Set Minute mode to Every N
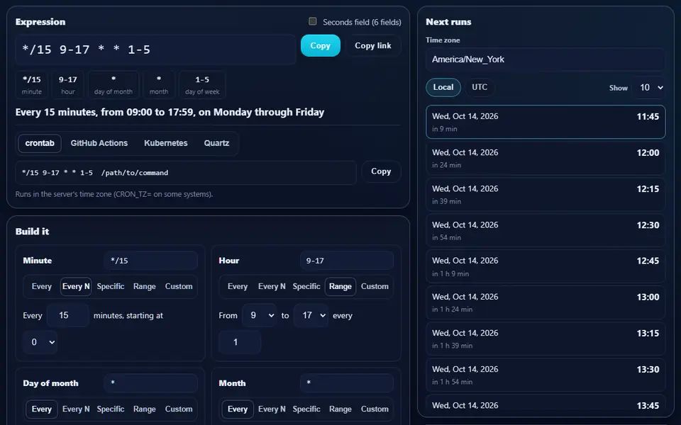 coord(76,286)
